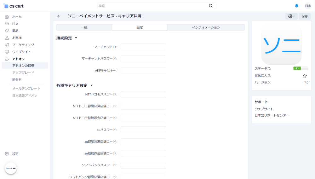This screenshot has width=315, height=179.
Task: Open 注文 in the sidebar
Action: coord(15,24)
